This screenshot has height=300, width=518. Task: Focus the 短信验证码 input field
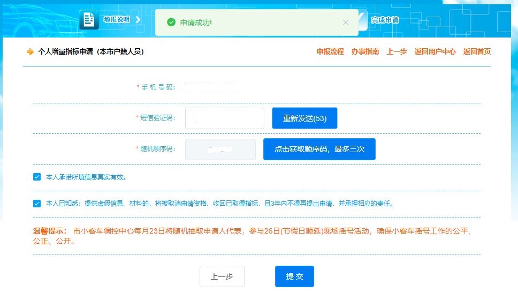[225, 118]
